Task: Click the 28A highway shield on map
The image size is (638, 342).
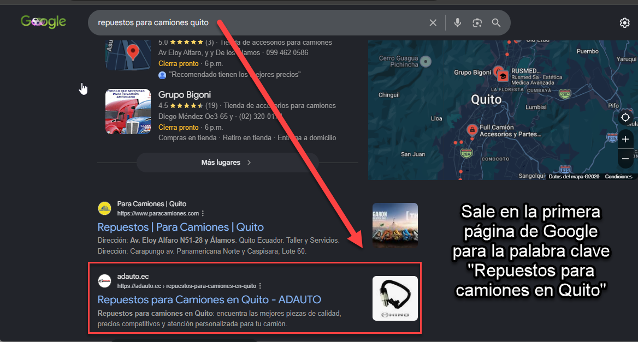Action: tap(466, 153)
